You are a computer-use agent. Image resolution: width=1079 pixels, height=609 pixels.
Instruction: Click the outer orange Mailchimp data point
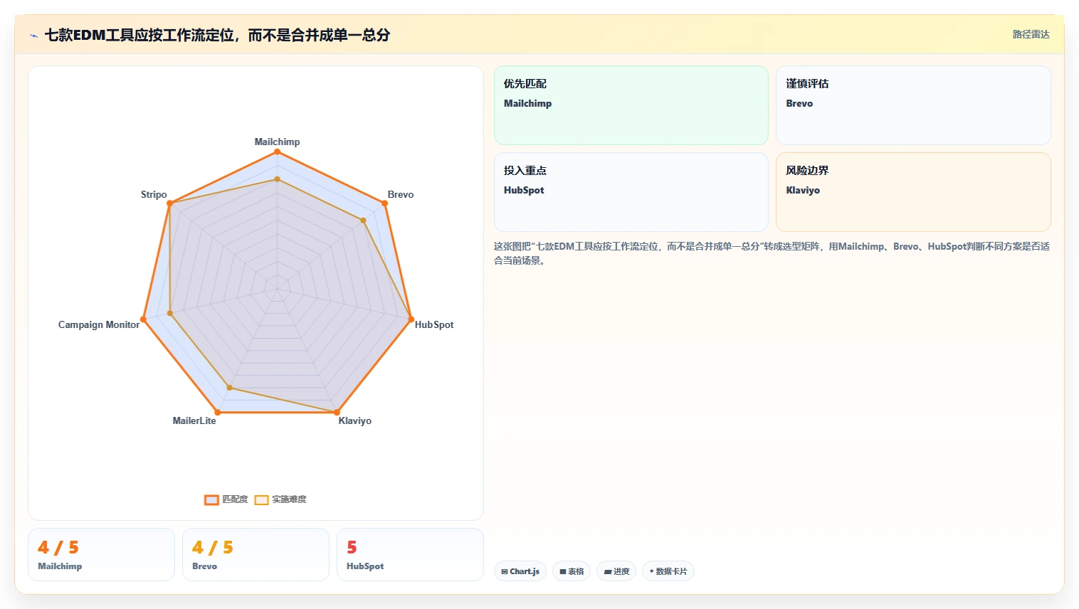[x=277, y=152]
